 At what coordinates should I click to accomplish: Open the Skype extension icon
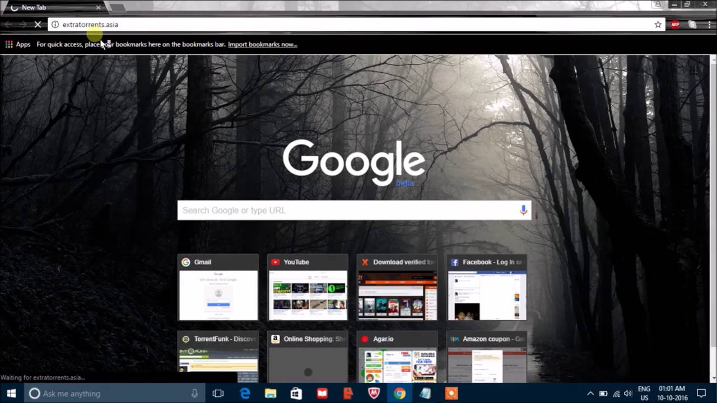pos(692,25)
